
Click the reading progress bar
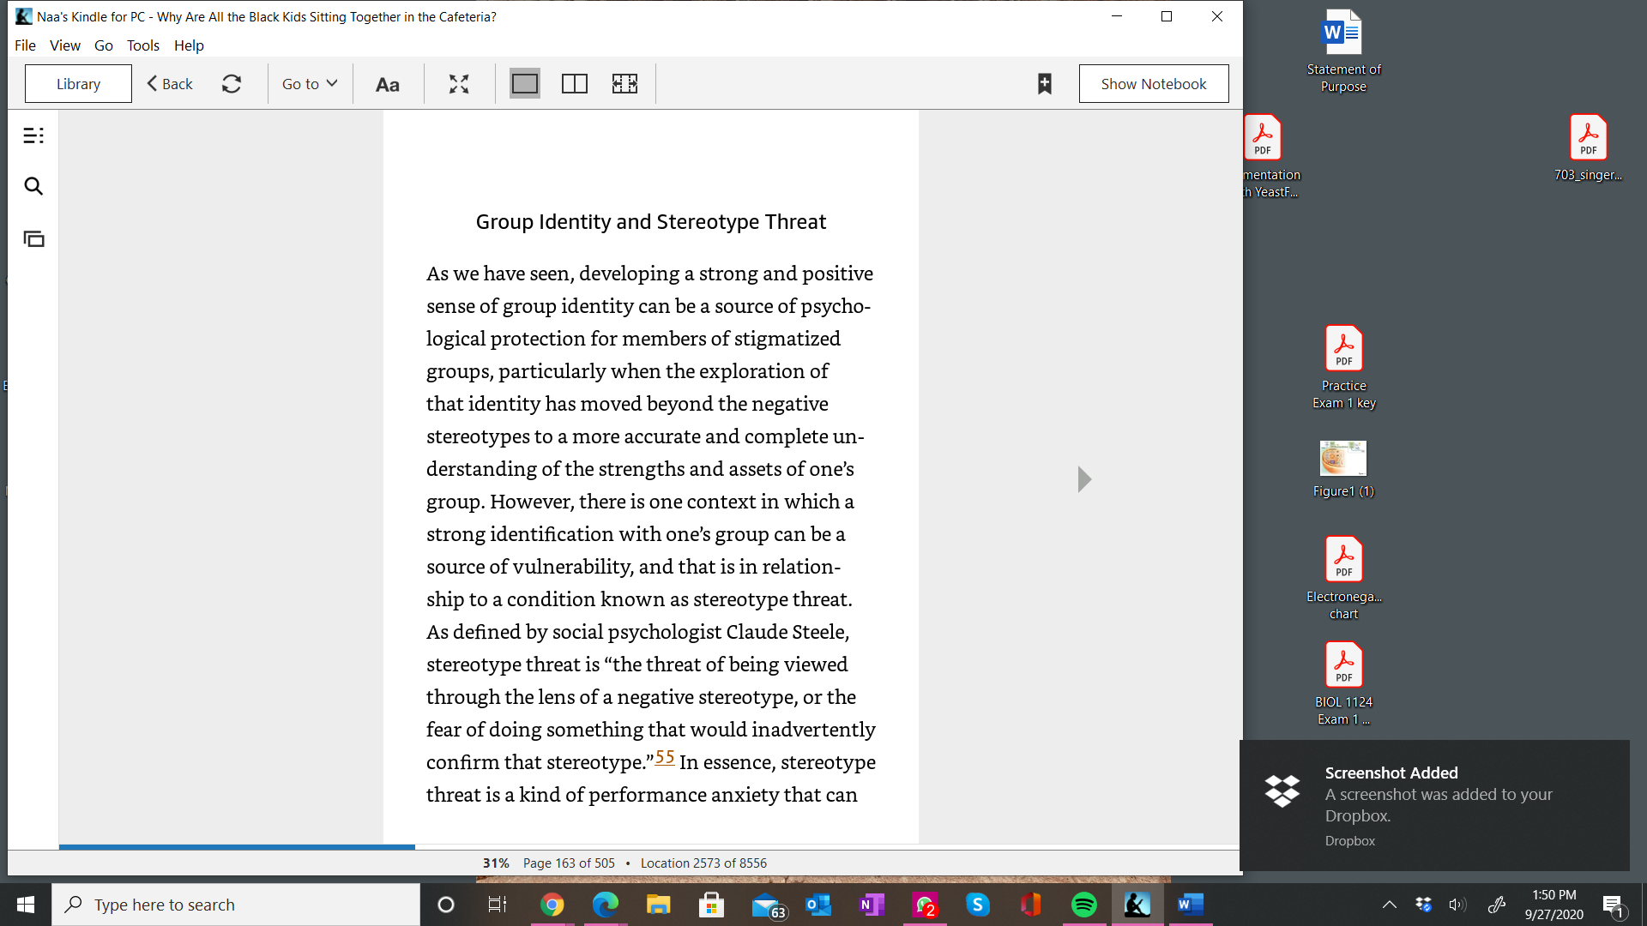tap(649, 847)
